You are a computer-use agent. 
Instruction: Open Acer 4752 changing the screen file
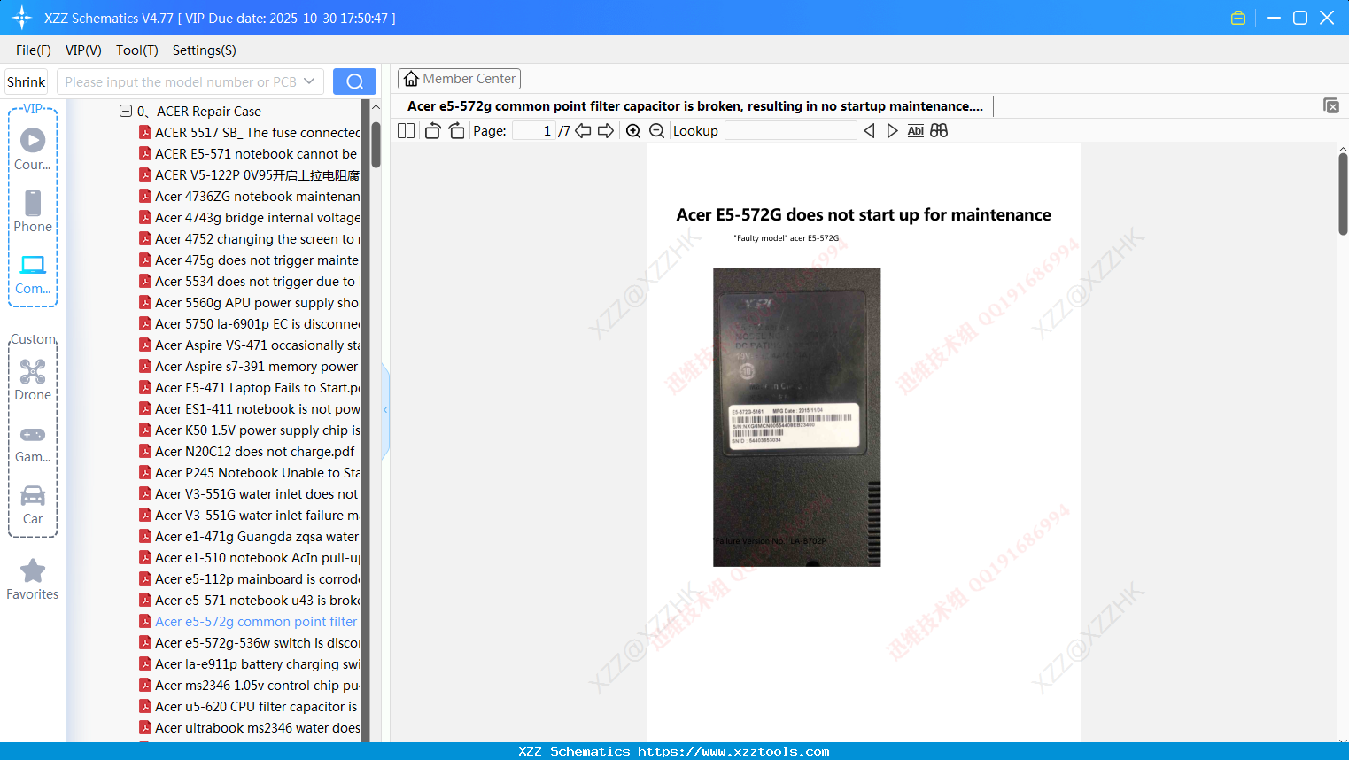249,239
